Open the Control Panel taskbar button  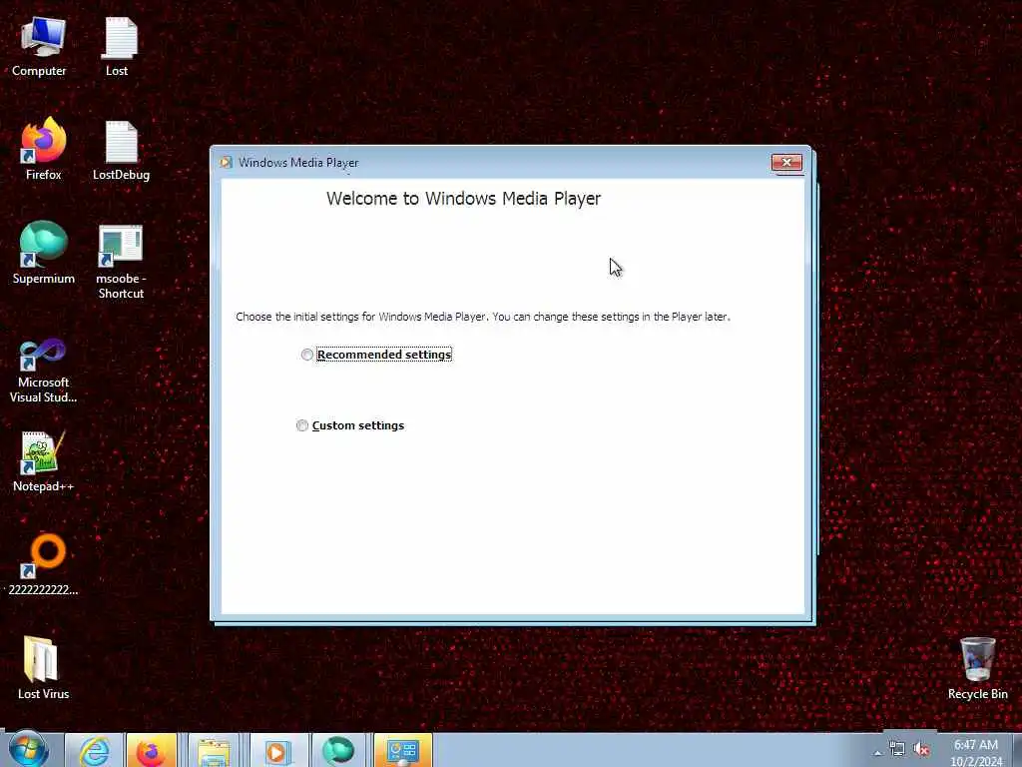coord(403,751)
